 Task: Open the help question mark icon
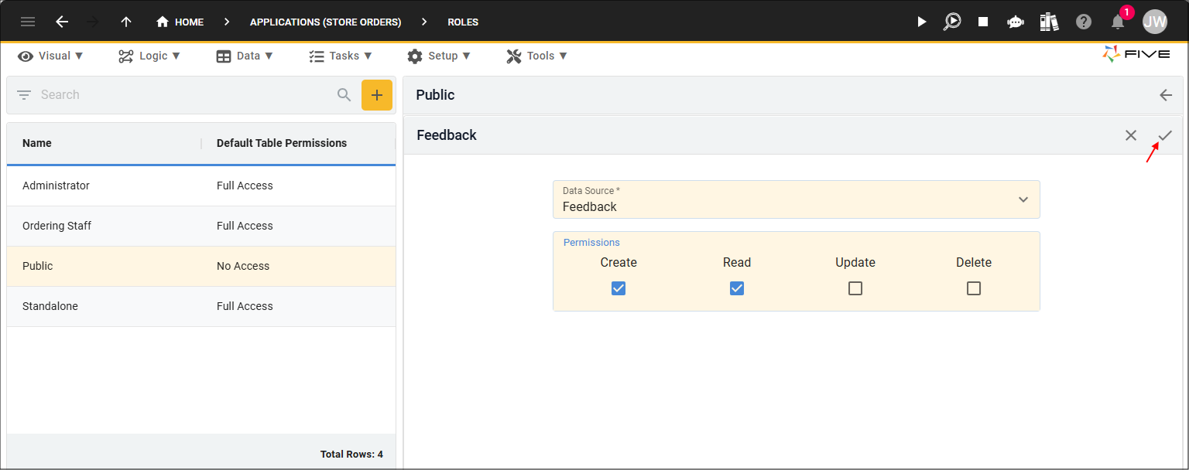click(x=1084, y=22)
